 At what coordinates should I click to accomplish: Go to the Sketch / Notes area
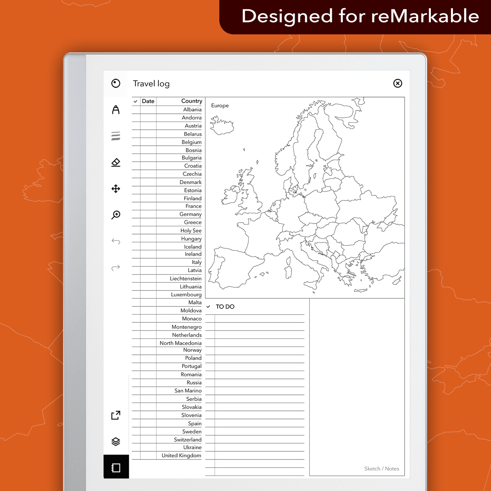[x=382, y=469]
